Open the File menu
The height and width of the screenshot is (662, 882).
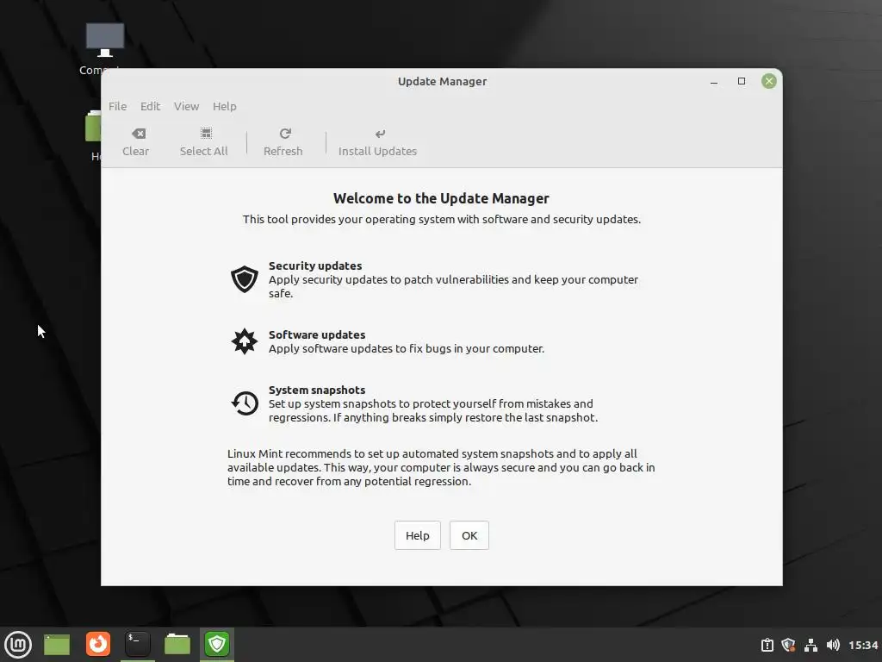click(117, 106)
